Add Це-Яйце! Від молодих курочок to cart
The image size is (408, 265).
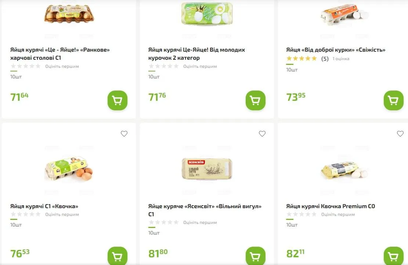pyautogui.click(x=255, y=100)
